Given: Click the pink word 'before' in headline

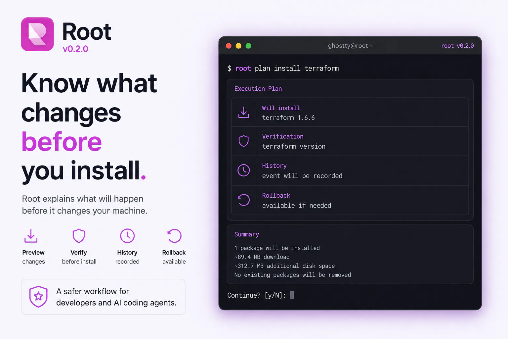Looking at the screenshot, I should pos(62,142).
